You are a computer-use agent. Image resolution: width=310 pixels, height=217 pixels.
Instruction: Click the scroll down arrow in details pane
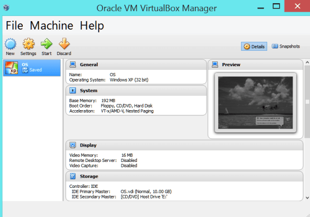[x=307, y=198]
